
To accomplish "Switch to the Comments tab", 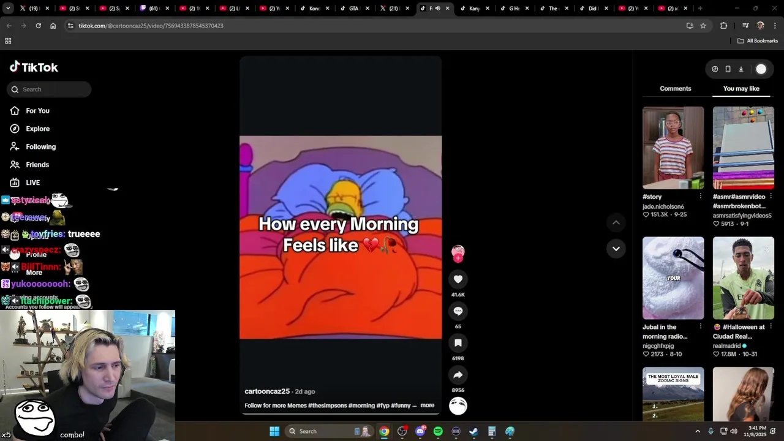I will pyautogui.click(x=675, y=89).
